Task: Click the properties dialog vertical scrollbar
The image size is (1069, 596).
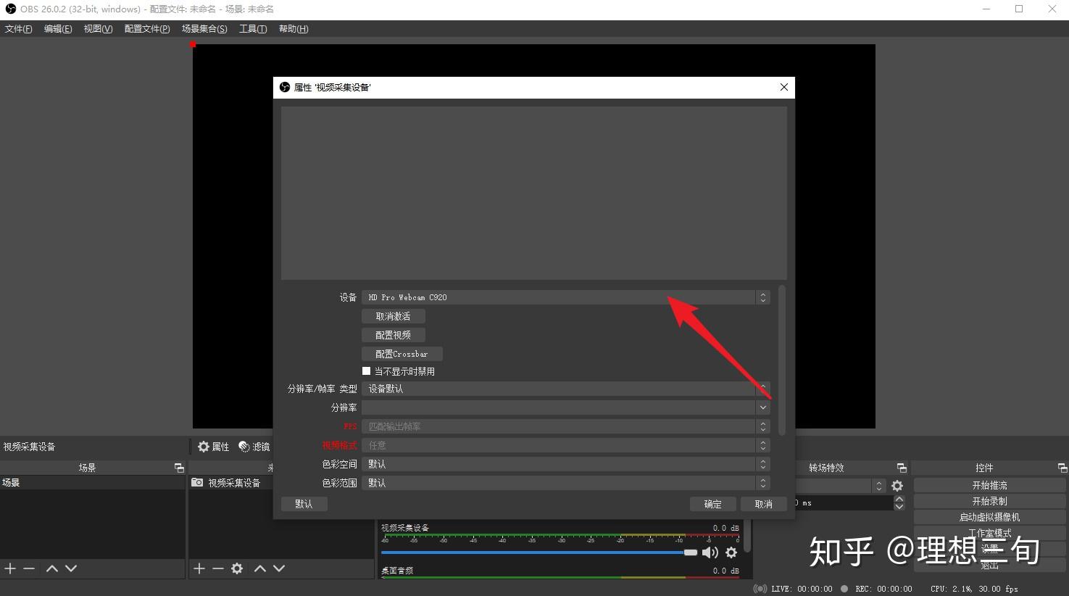Action: point(782,360)
